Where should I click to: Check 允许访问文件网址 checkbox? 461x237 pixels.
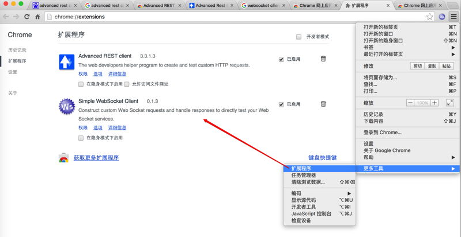click(x=127, y=84)
